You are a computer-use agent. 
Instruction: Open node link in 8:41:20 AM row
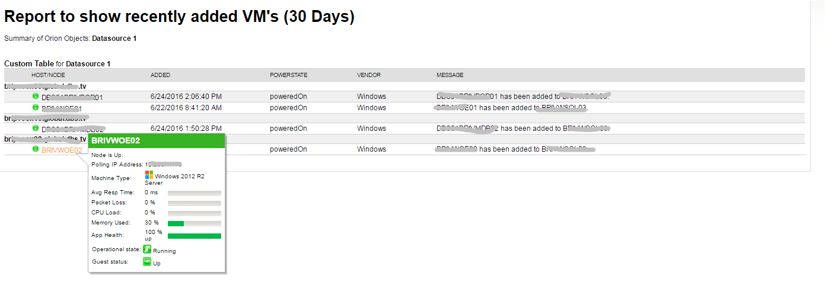click(x=62, y=108)
